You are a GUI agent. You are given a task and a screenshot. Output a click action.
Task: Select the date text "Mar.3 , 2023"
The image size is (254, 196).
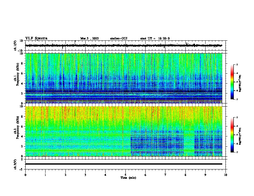(x=89, y=38)
